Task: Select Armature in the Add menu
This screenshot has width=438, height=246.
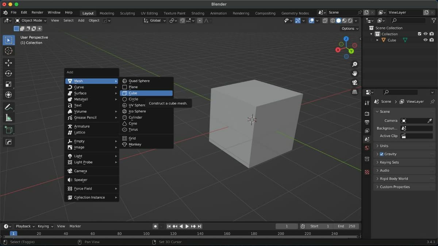Action: 92,126
